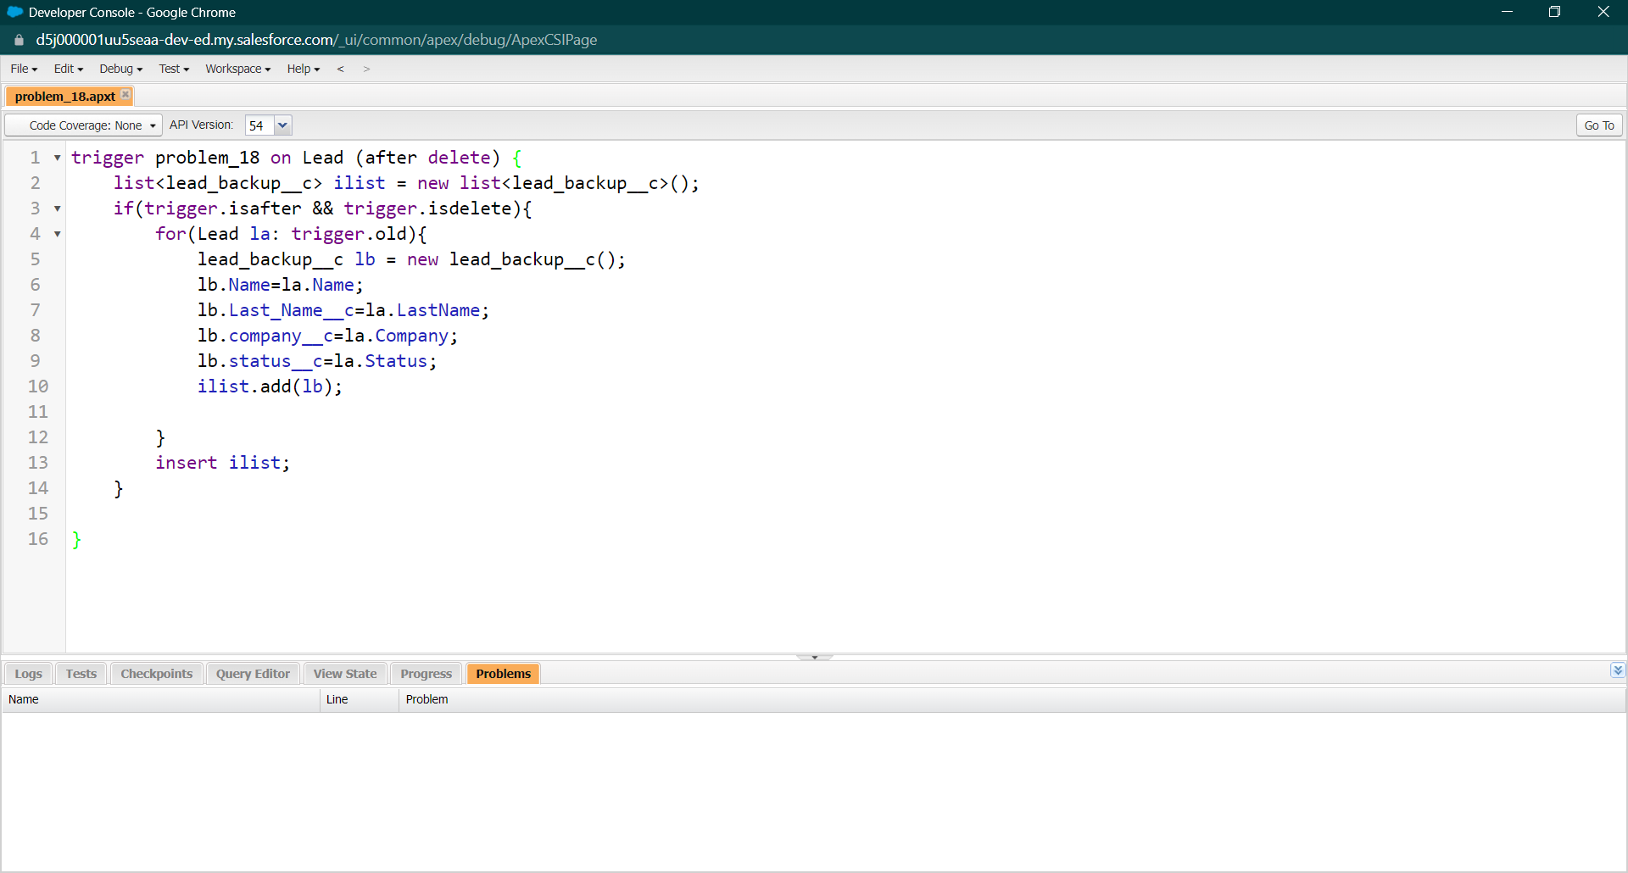Open the Test menu
The image size is (1628, 873).
click(173, 69)
